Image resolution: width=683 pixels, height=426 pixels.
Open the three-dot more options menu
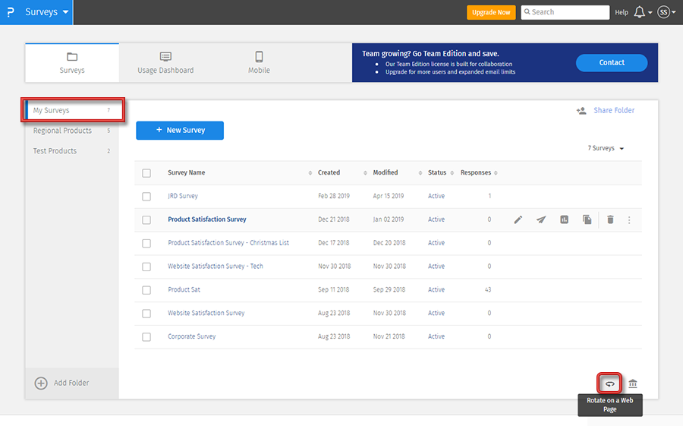pyautogui.click(x=629, y=219)
